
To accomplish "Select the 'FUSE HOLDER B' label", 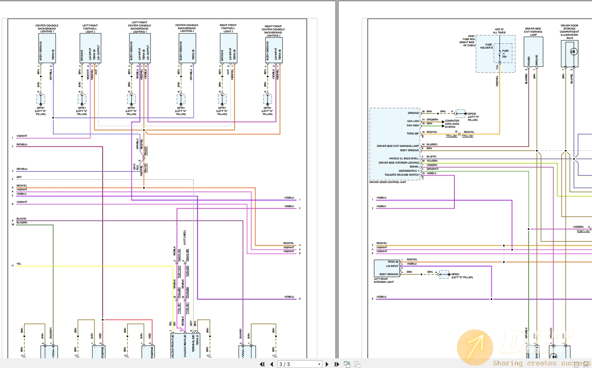I will [x=486, y=46].
